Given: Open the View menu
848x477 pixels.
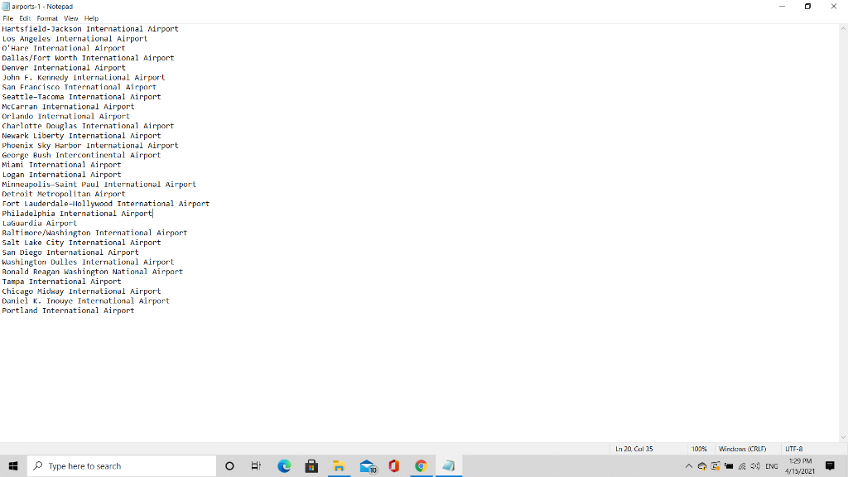Looking at the screenshot, I should click(71, 18).
